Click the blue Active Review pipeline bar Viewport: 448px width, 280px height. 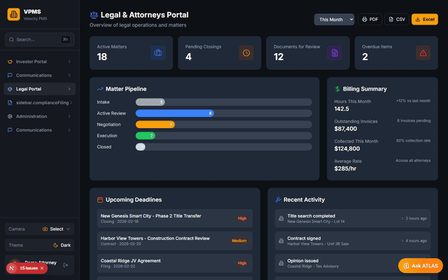tap(175, 113)
